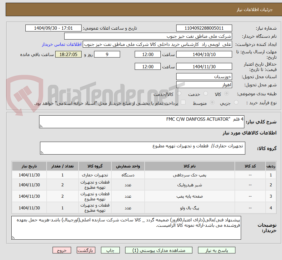Screen dimensions: 282x260
Task: Click the چاپ print button
Action: point(110,250)
